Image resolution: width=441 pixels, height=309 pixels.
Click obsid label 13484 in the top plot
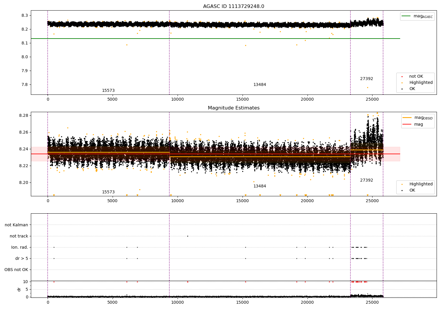260,85
